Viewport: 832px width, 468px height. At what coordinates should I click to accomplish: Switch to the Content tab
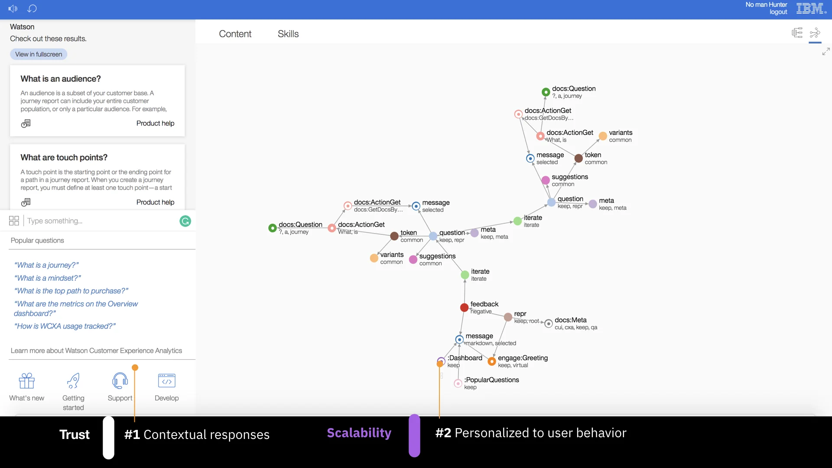(x=235, y=34)
